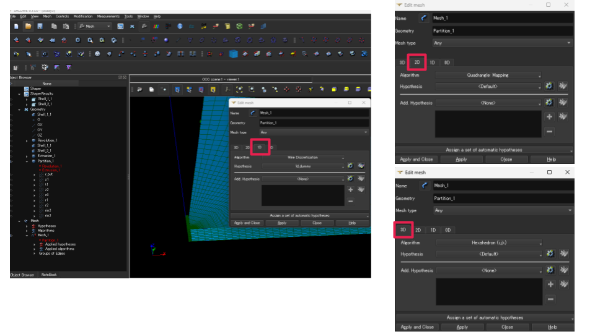The width and height of the screenshot is (595, 334).
Task: Click Help button in Quadrangle: Mapping dialog
Action: coord(551,159)
